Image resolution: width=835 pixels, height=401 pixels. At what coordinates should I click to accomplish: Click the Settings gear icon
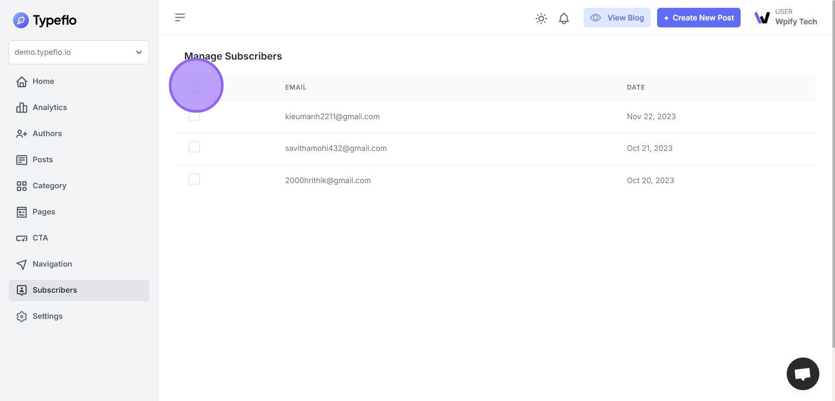(x=21, y=317)
